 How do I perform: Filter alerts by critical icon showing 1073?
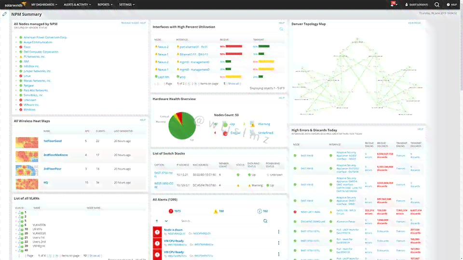171,211
